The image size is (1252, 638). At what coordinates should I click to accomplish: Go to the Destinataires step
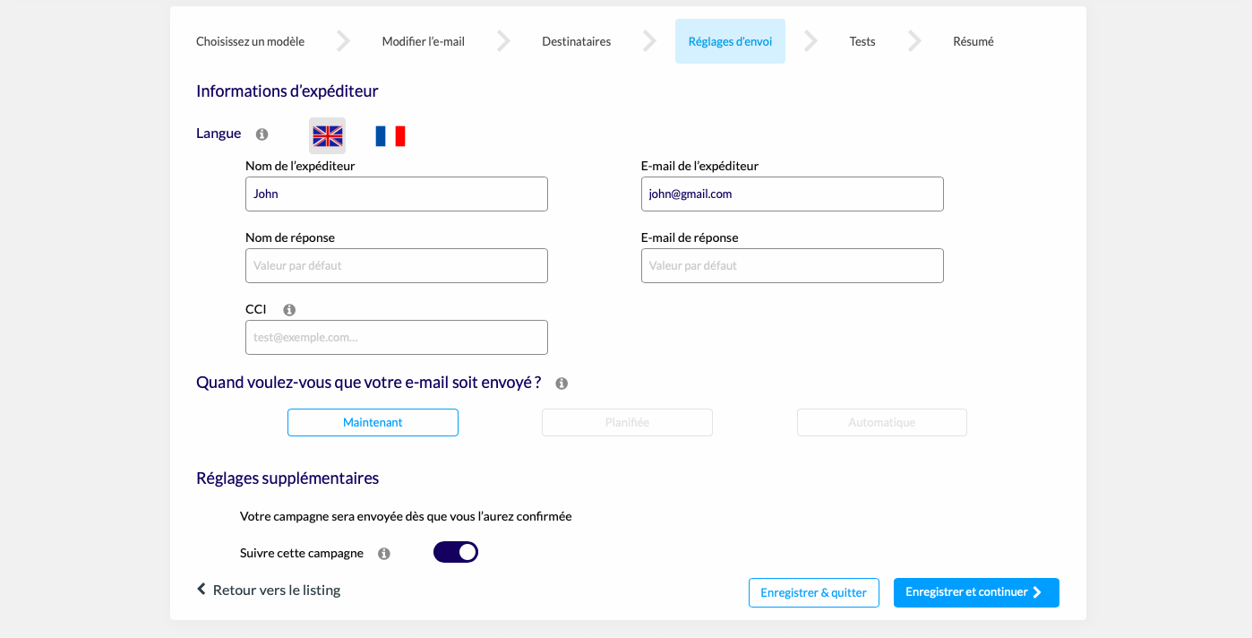tap(577, 41)
